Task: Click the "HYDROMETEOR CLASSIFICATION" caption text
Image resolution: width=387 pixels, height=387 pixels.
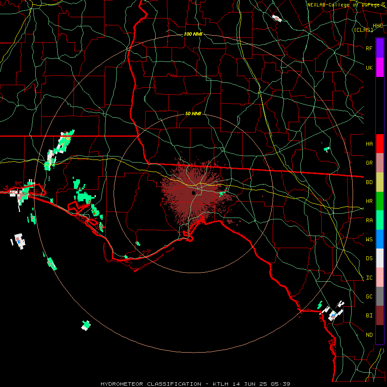Action: [151, 384]
